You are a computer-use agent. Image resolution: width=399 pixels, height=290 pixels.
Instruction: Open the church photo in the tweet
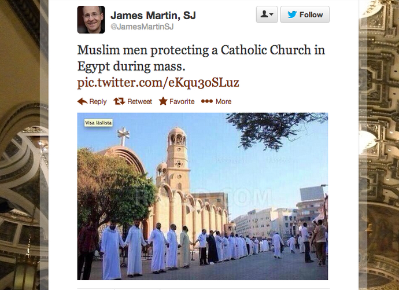point(202,196)
